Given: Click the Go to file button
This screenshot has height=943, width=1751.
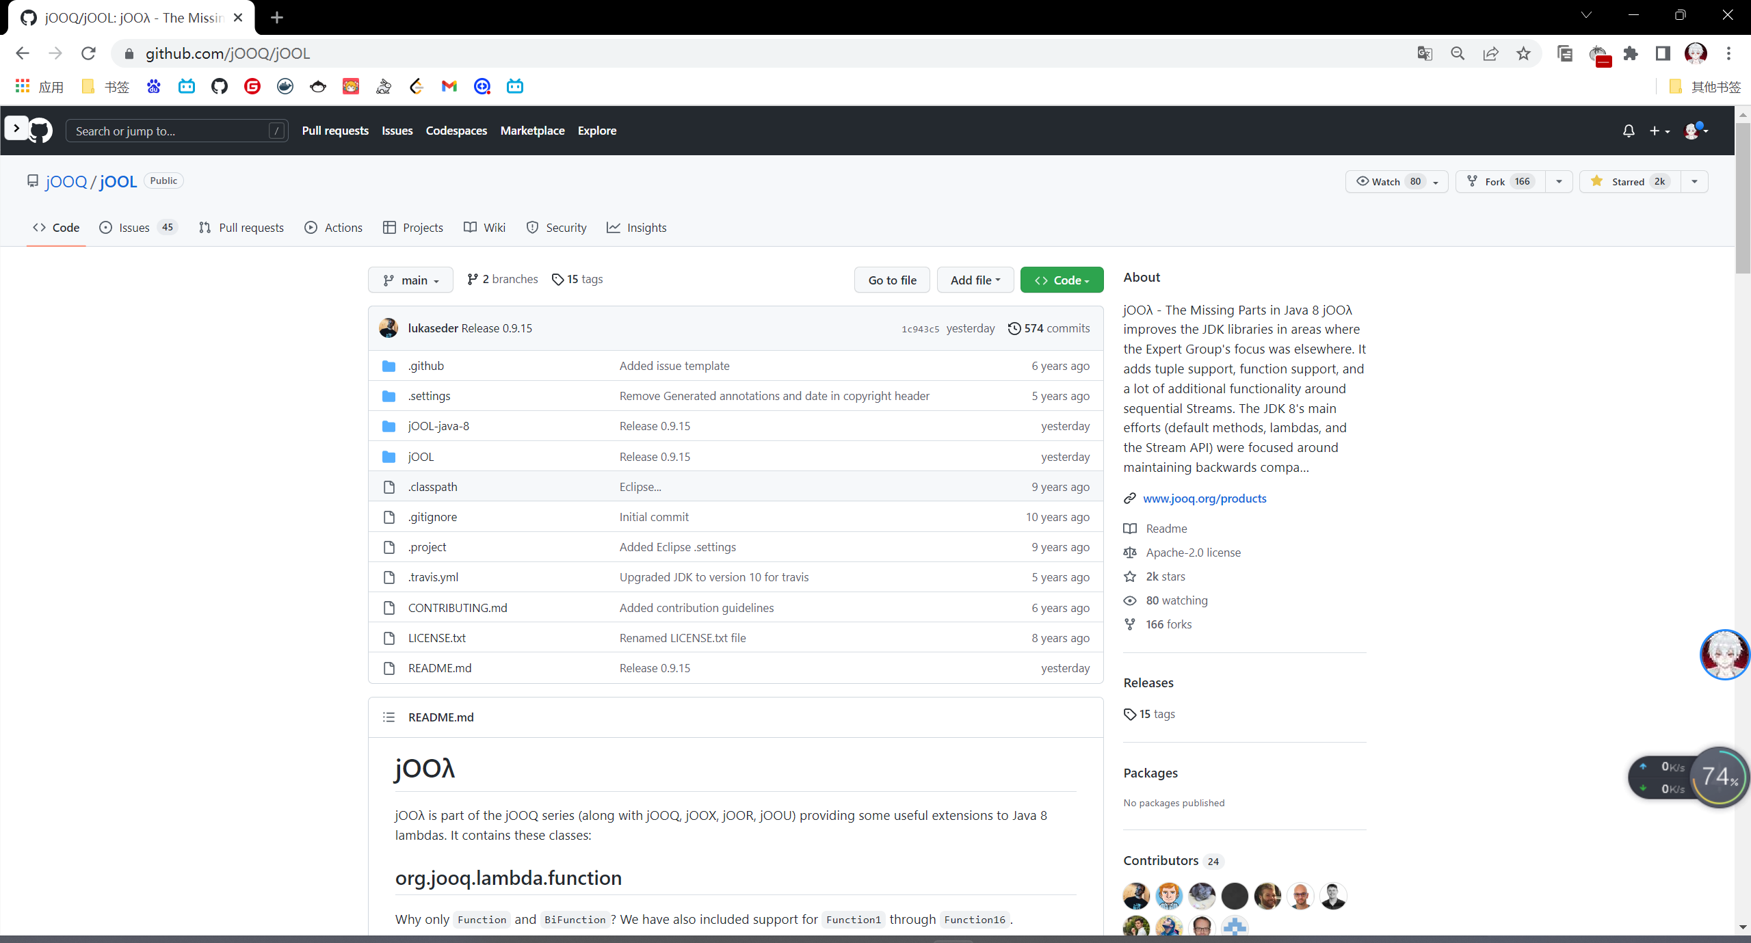Looking at the screenshot, I should [892, 280].
